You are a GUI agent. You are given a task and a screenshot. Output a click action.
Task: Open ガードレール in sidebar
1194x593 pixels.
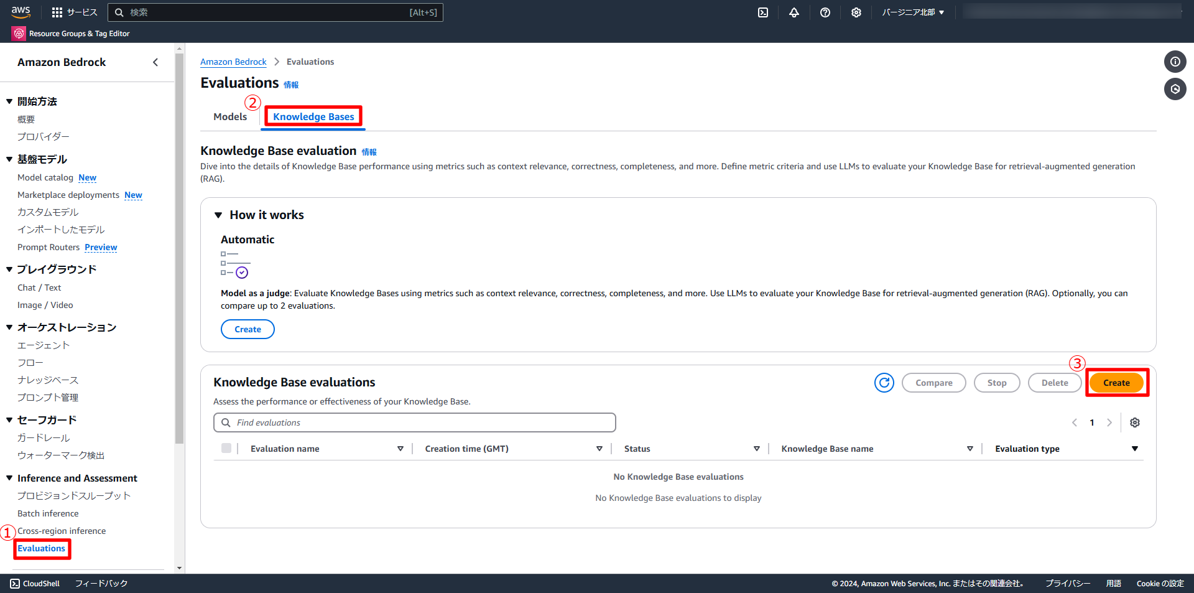click(x=44, y=438)
